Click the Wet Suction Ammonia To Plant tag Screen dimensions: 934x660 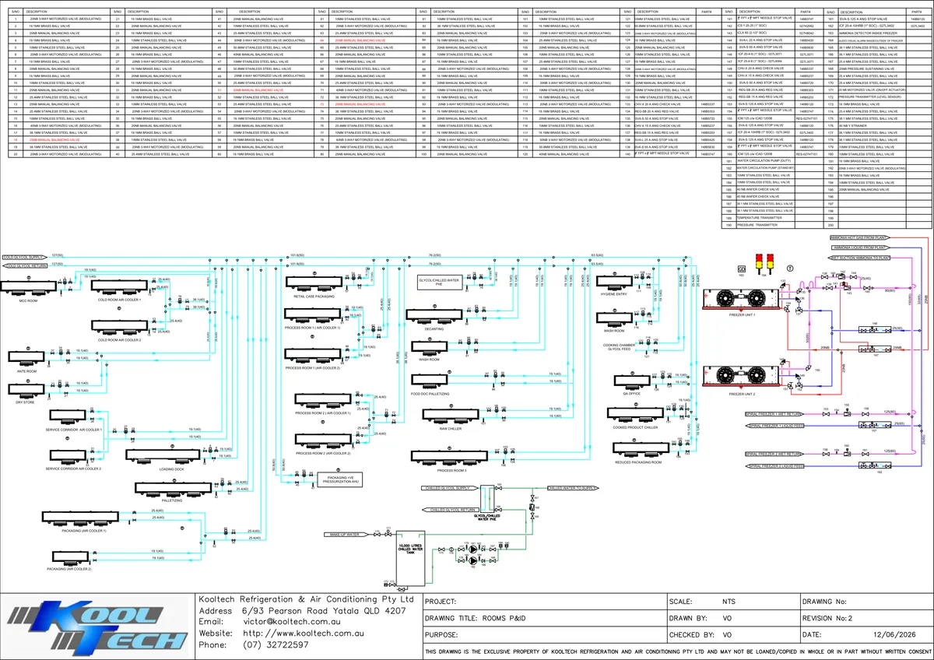tap(859, 256)
